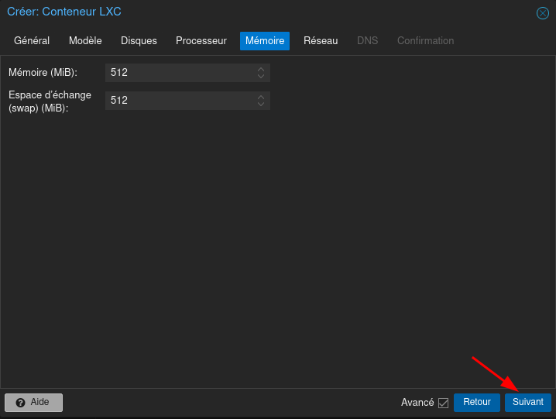The height and width of the screenshot is (419, 556).
Task: Click the greyed-out DNS tab
Action: [367, 41]
